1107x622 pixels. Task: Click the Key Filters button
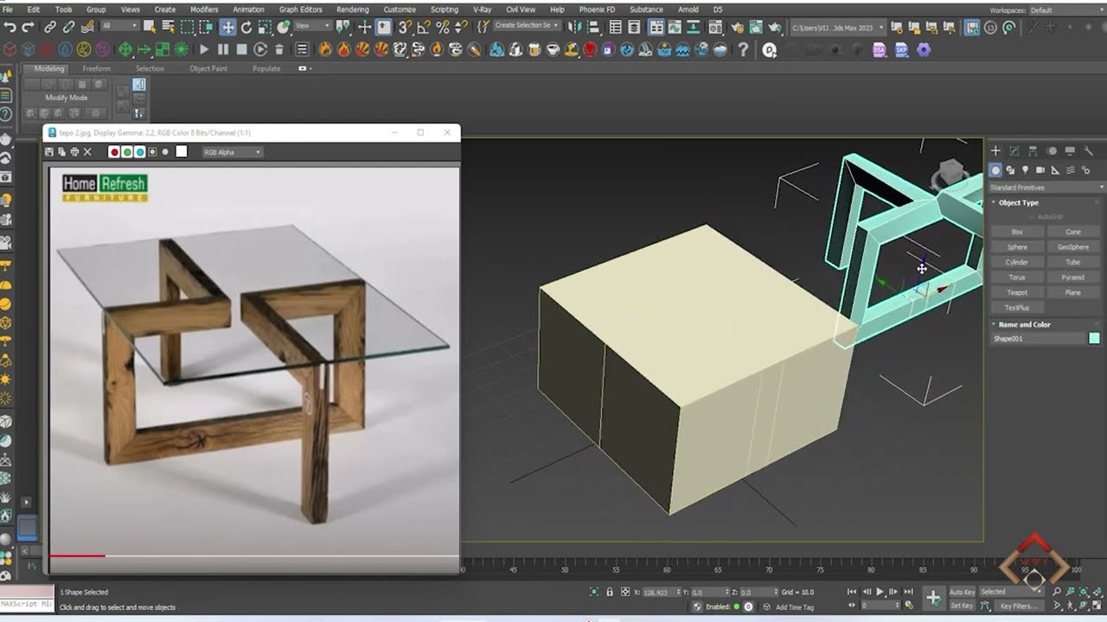[x=1019, y=606]
